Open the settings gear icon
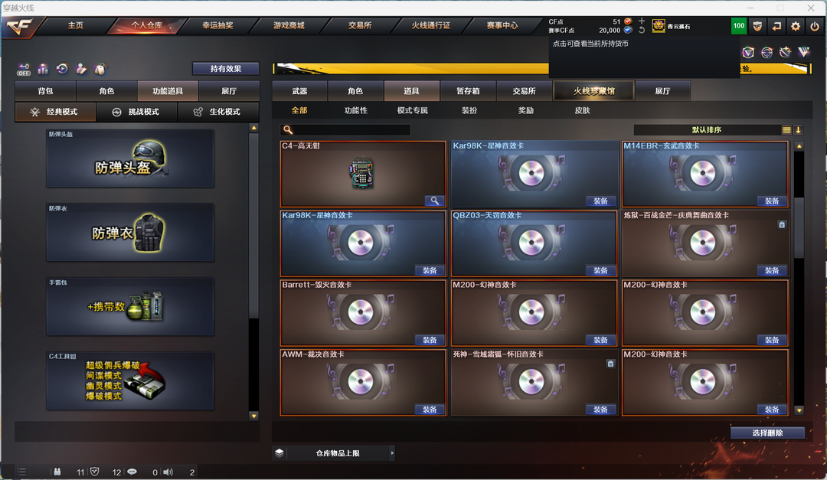Image resolution: width=827 pixels, height=480 pixels. 796,26
